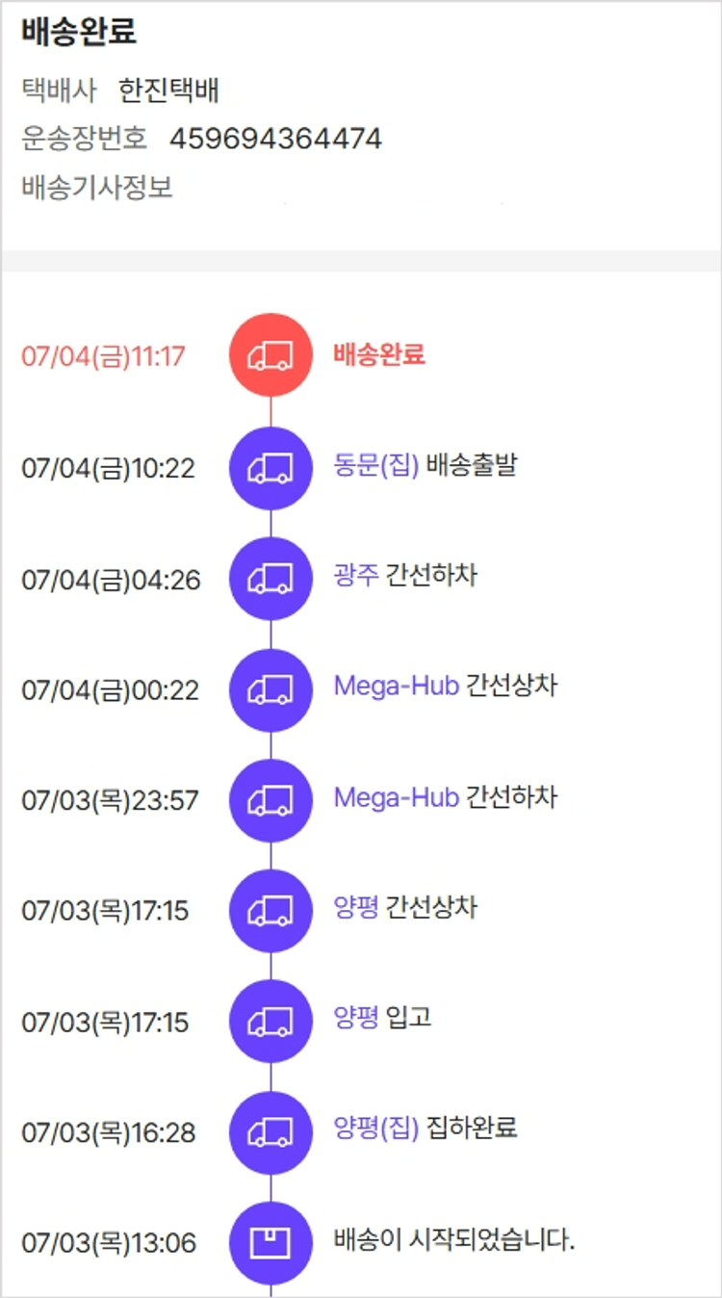Select the Mega-Hub link for 간선하차
This screenshot has width=722, height=1298.
[396, 797]
